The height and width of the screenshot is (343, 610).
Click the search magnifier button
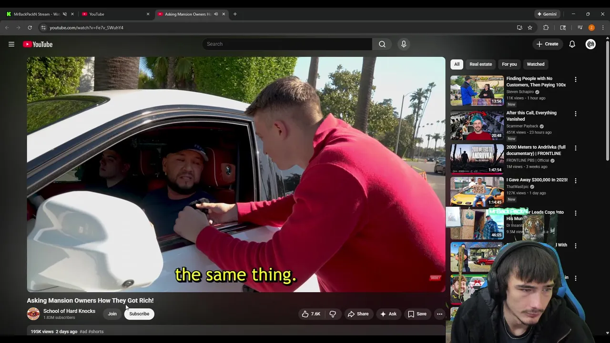tap(382, 44)
